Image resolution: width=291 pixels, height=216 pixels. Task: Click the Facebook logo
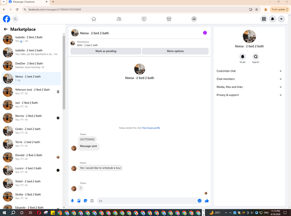(x=6, y=19)
